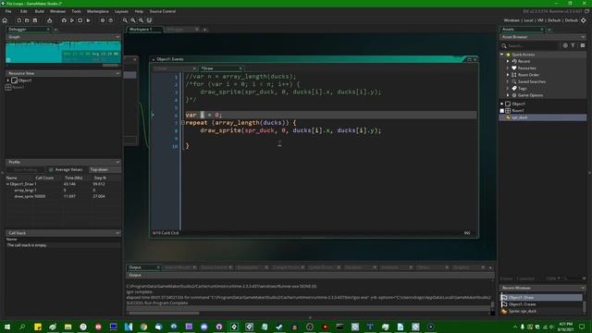Expand Room Order in Quick Access

click(x=508, y=75)
